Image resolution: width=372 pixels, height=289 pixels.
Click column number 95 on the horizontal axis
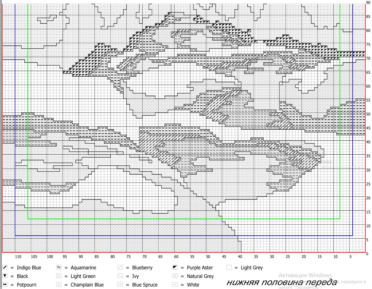point(65,257)
